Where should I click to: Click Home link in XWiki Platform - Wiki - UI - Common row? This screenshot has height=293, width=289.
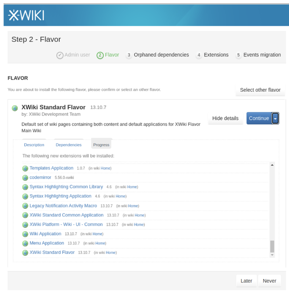[x=139, y=224]
